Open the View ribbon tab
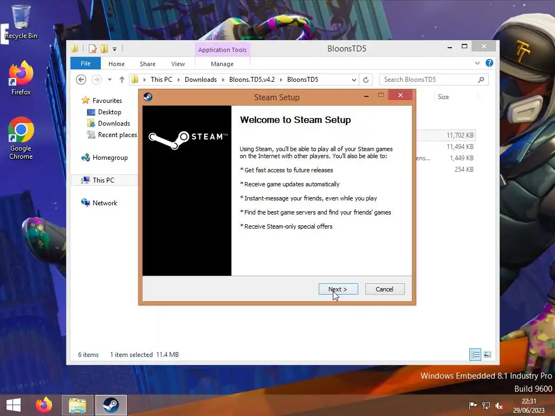The height and width of the screenshot is (416, 555). pyautogui.click(x=178, y=64)
